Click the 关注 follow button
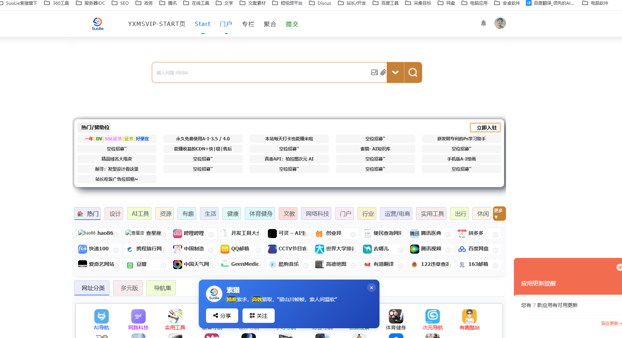This screenshot has height=338, width=622. (x=258, y=316)
